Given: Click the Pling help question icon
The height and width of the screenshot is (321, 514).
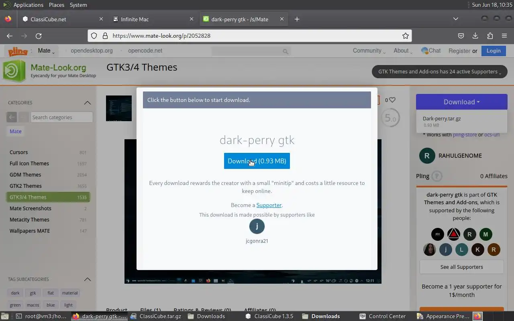Looking at the screenshot, I should coord(437,176).
